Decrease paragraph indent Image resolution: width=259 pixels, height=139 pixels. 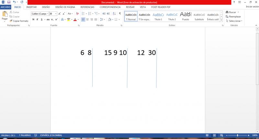click(x=104, y=14)
